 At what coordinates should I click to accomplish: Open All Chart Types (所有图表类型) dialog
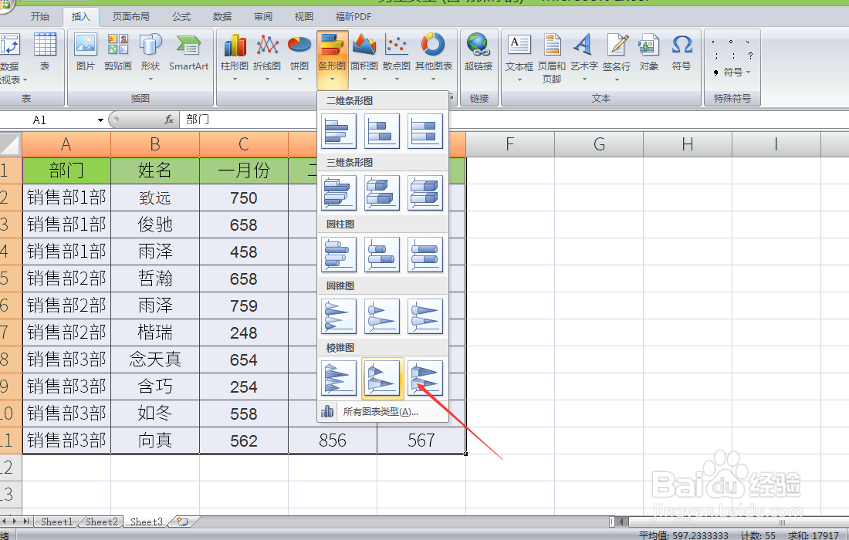[383, 412]
